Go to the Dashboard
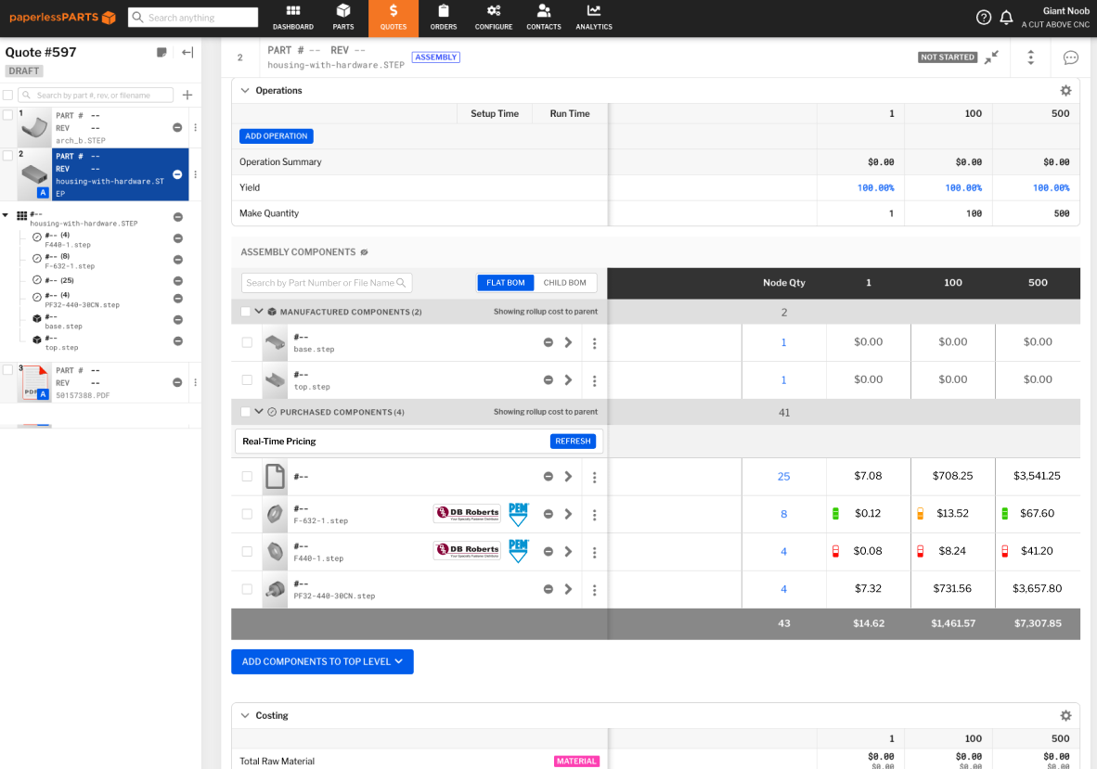The width and height of the screenshot is (1097, 769). coord(292,18)
